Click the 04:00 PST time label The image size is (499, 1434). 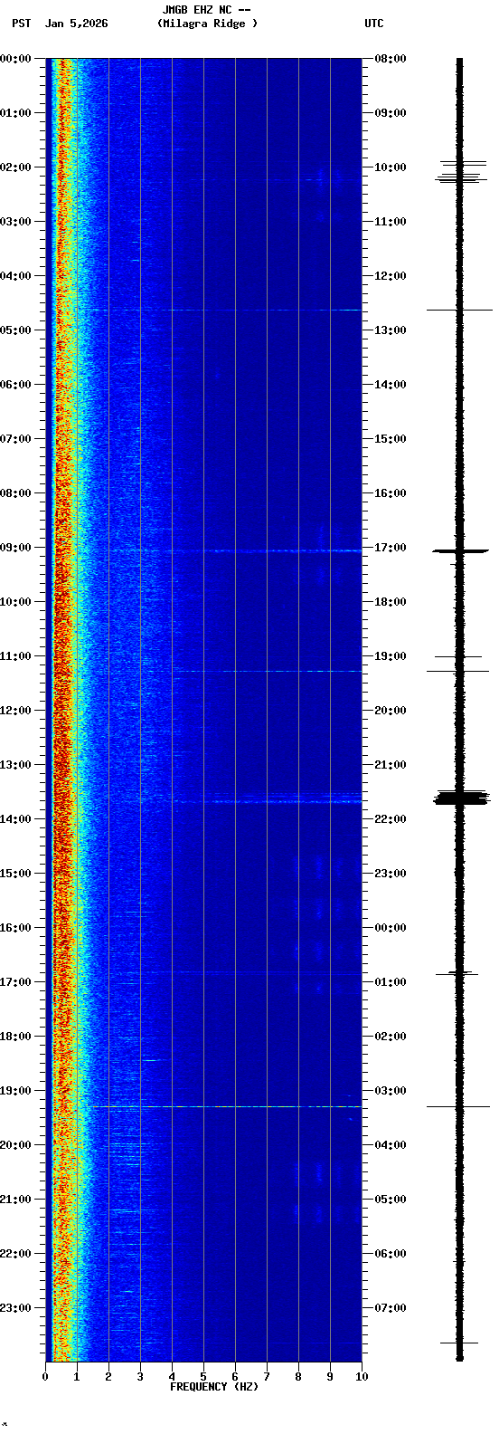tap(16, 276)
